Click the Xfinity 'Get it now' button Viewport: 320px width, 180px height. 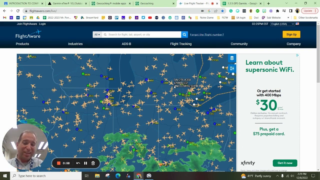coord(285,163)
